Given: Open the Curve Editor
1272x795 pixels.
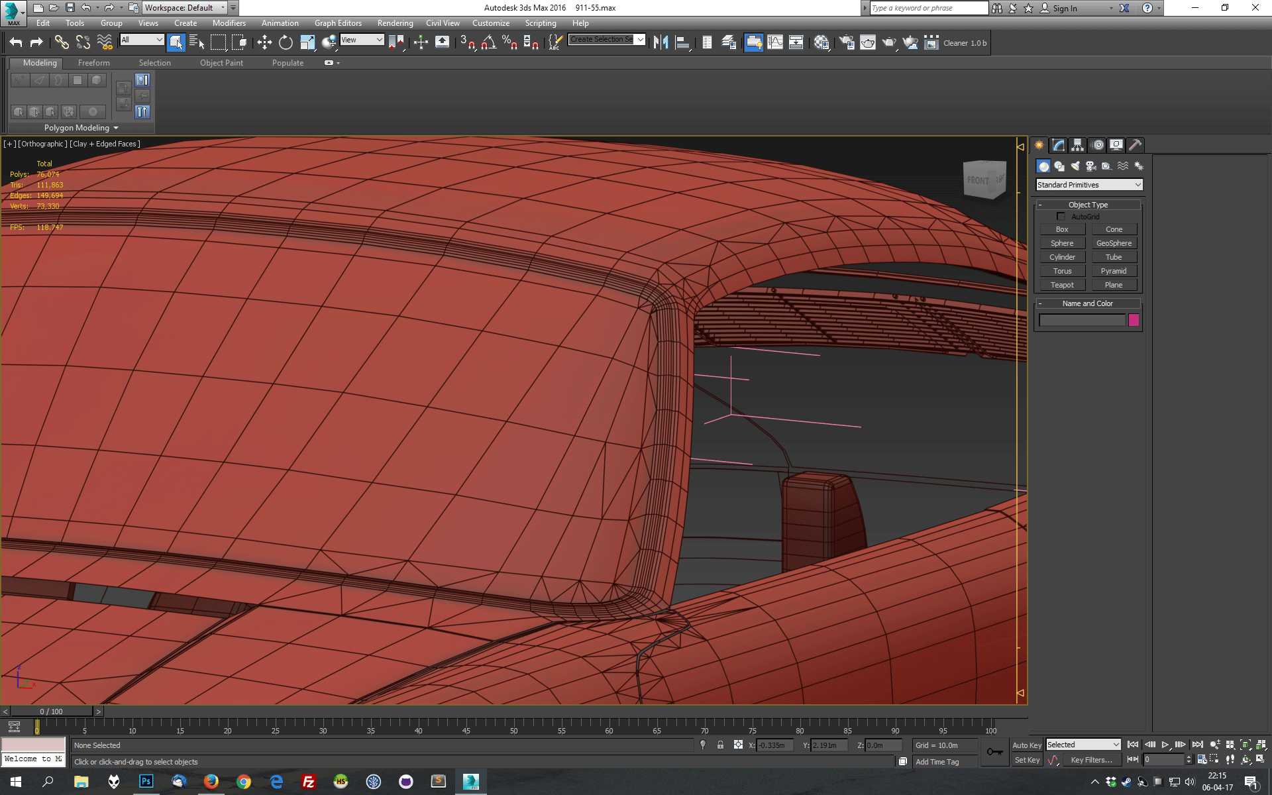Looking at the screenshot, I should (x=775, y=43).
